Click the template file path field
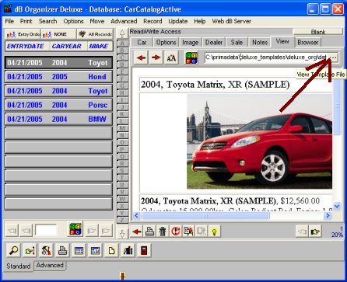This screenshot has height=282, width=347. [x=266, y=57]
